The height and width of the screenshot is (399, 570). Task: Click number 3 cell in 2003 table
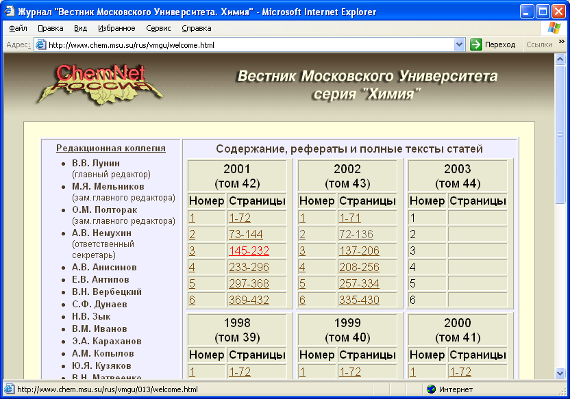pos(427,250)
